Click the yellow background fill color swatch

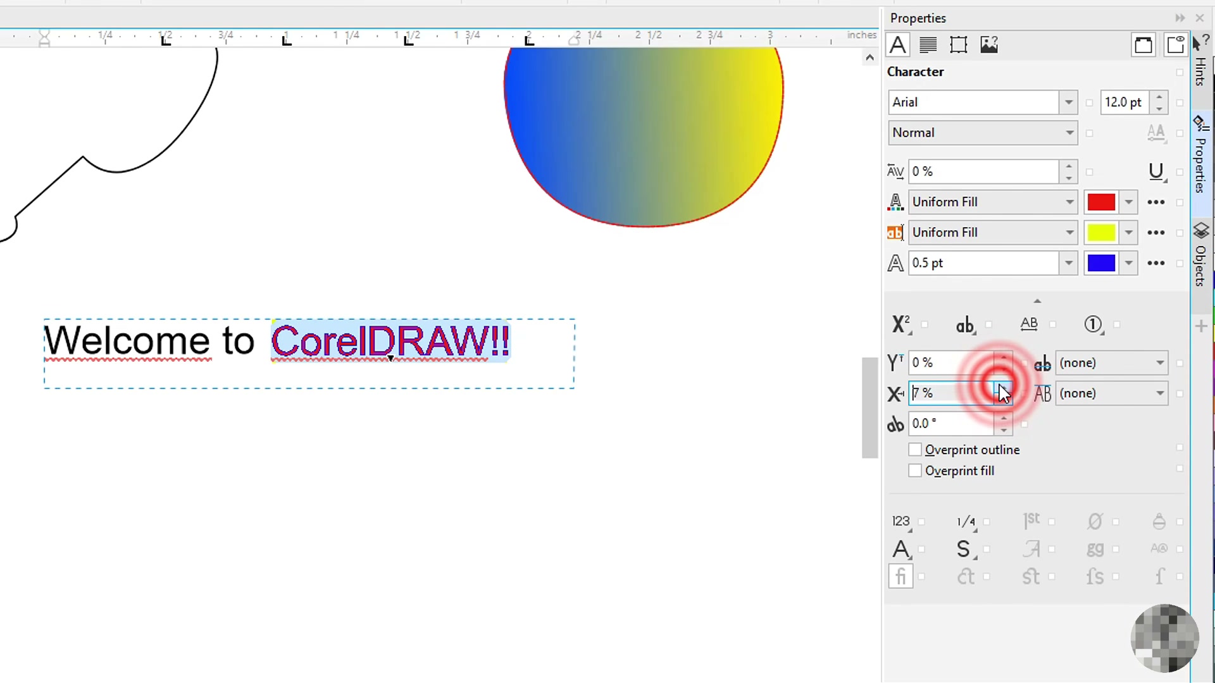tap(1101, 233)
